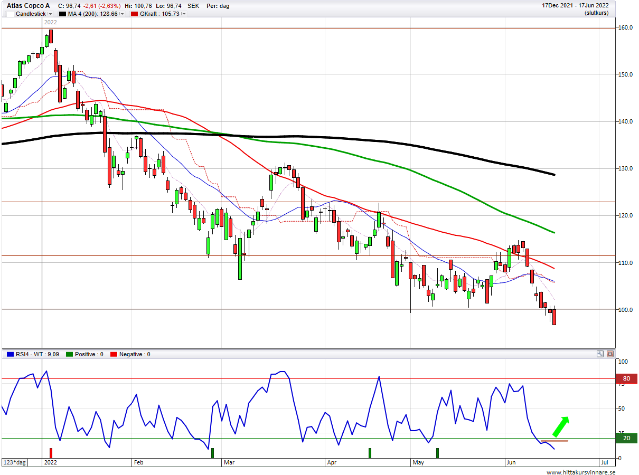Click the RSI4 - WT : 9,09 label

click(37, 354)
